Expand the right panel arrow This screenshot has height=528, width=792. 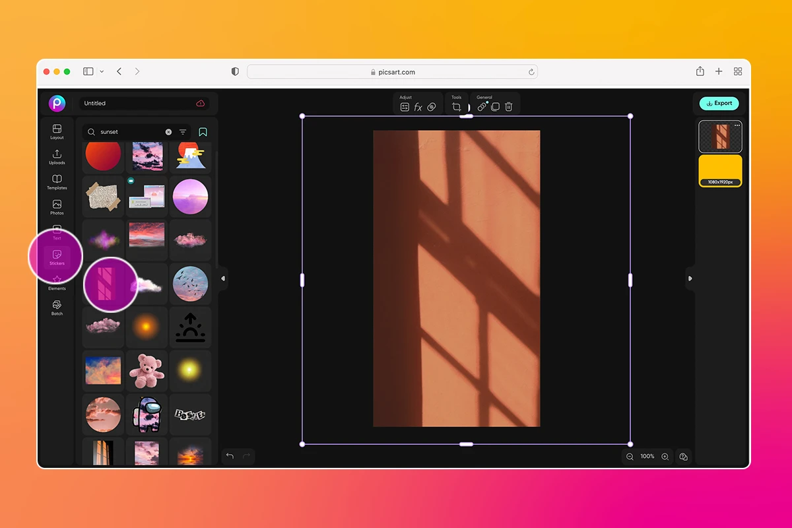tap(689, 279)
